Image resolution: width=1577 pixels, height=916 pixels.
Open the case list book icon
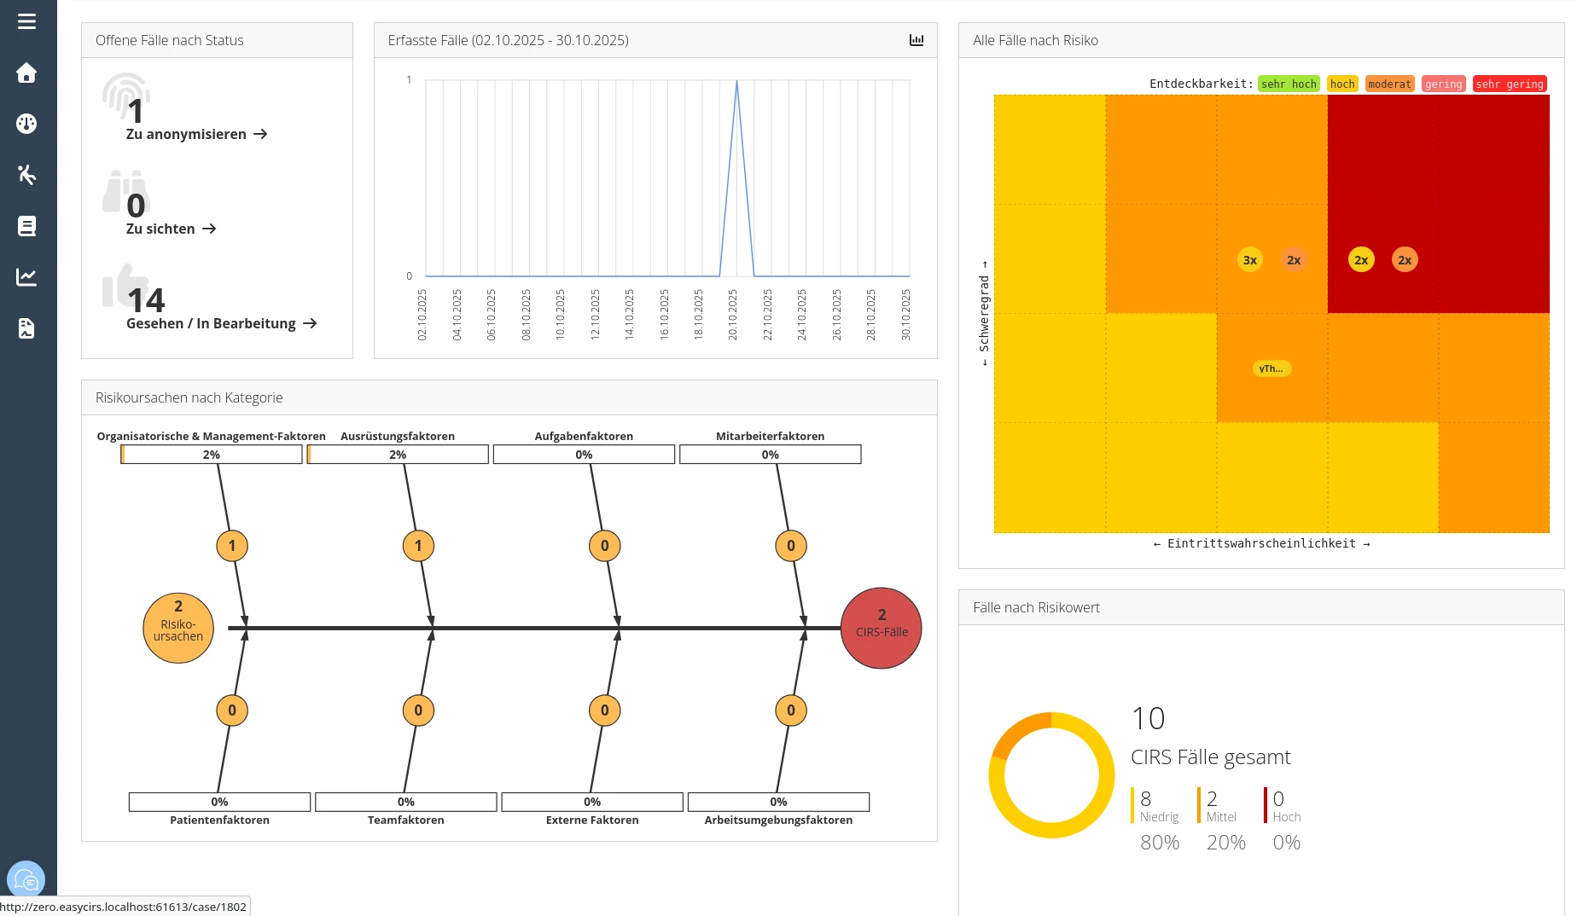[27, 226]
